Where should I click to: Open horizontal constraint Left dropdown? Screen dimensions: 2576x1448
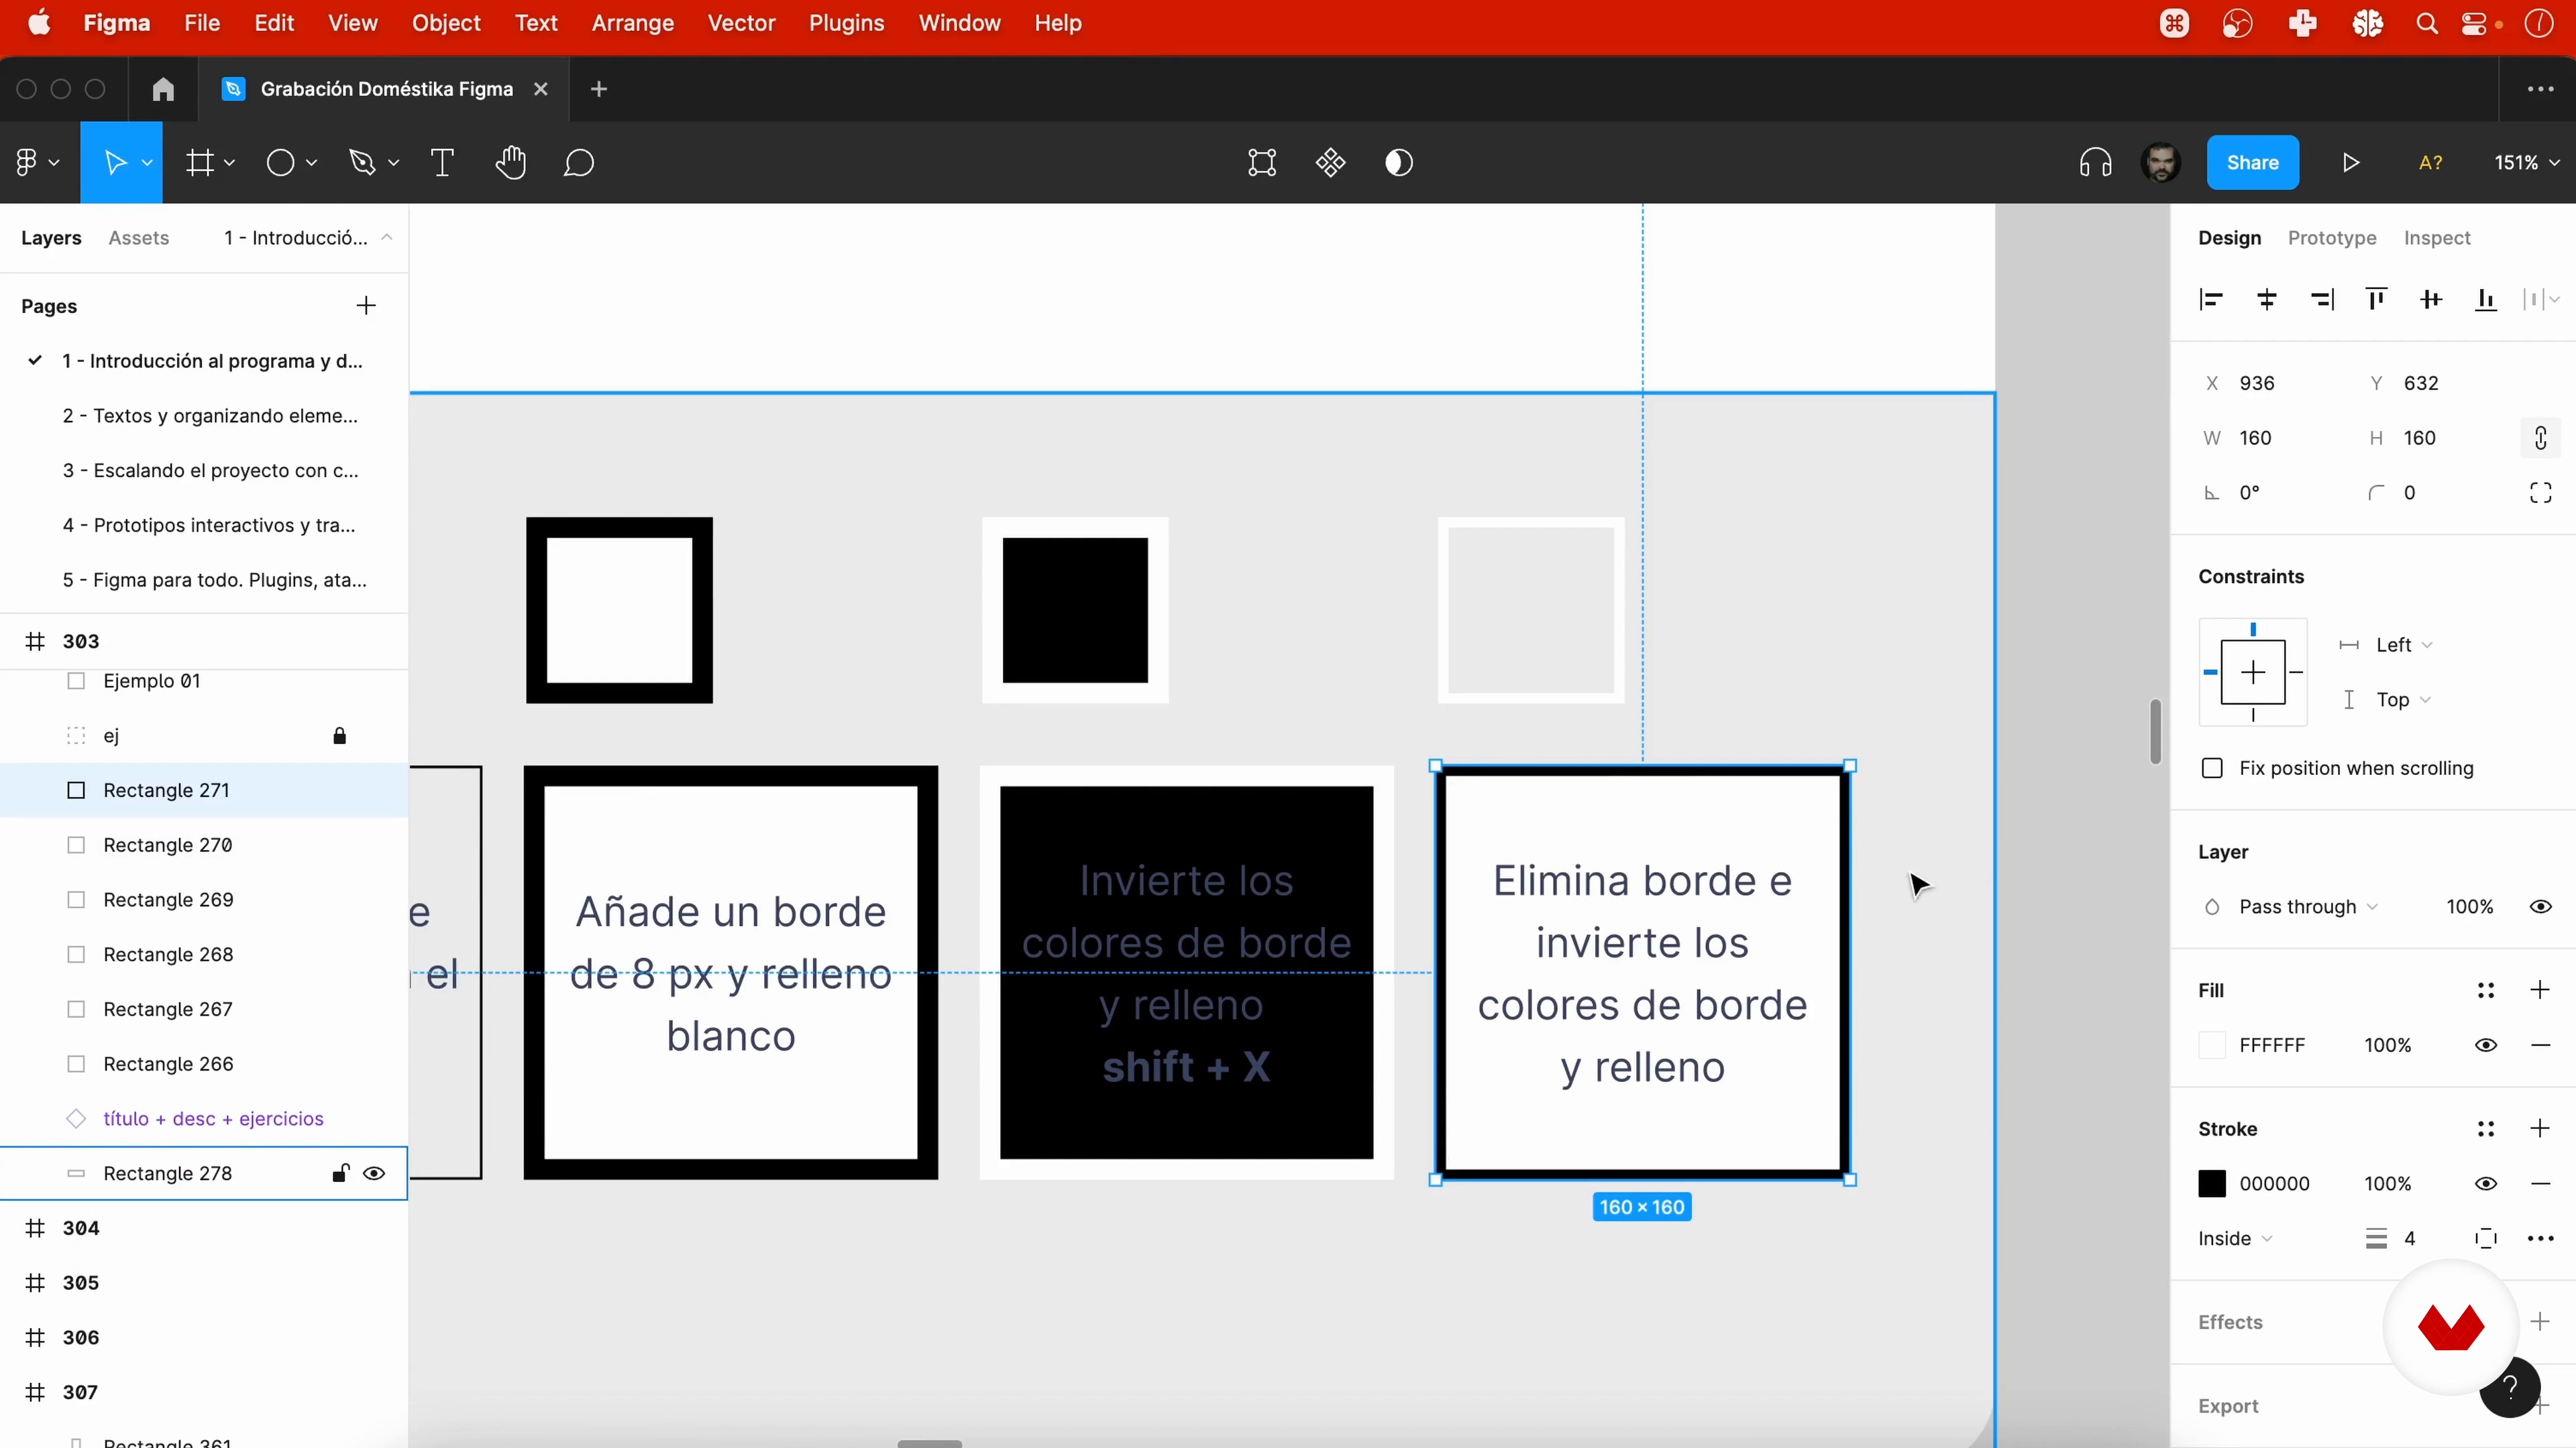pyautogui.click(x=2404, y=646)
